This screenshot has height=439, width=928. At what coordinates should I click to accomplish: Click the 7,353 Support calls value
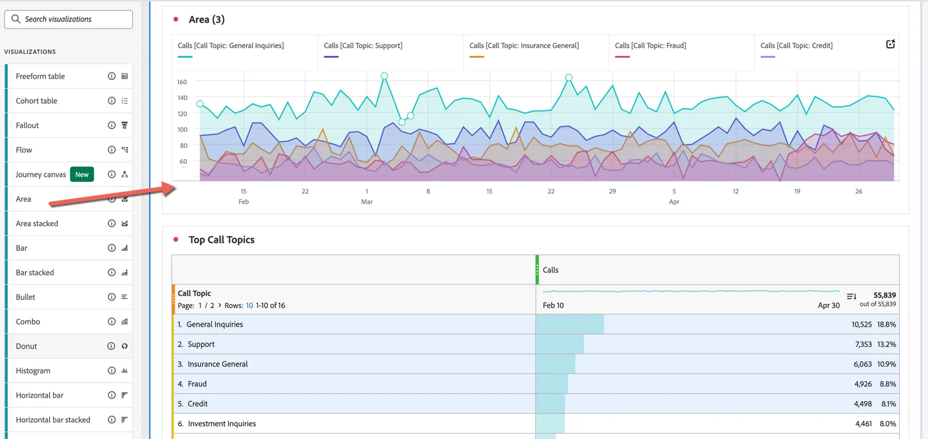(863, 344)
